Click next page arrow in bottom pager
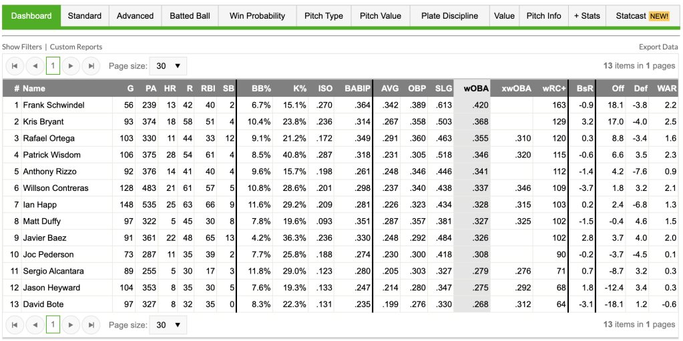Image resolution: width=683 pixels, height=341 pixels. point(72,325)
